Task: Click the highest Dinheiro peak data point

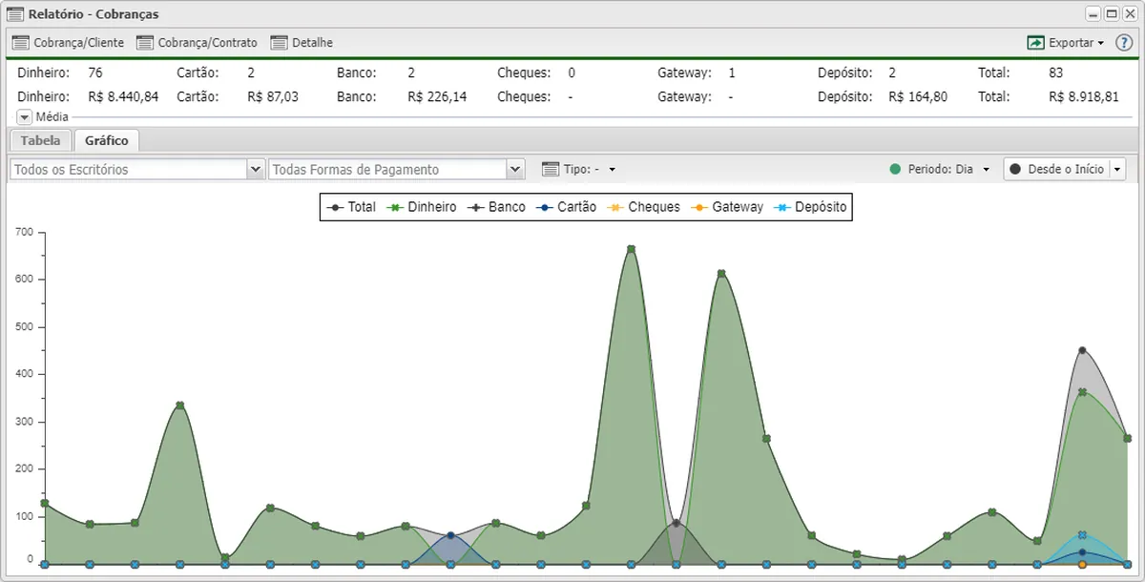Action: tap(631, 249)
